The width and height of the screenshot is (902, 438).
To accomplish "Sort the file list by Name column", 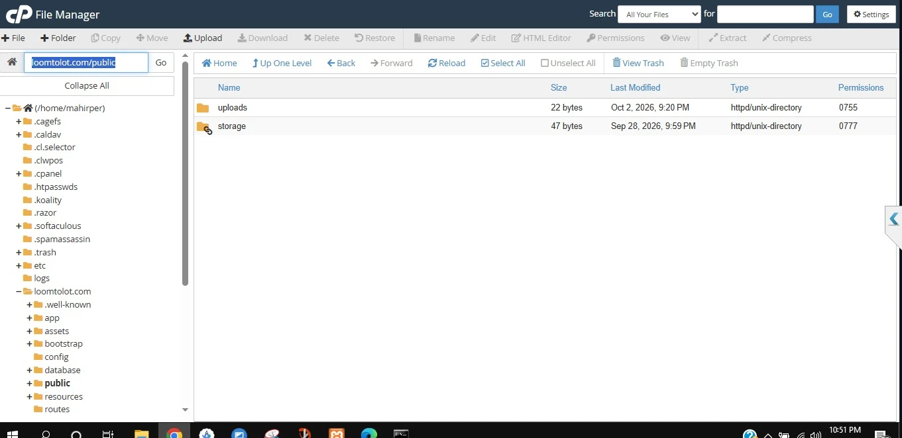I will coord(229,87).
